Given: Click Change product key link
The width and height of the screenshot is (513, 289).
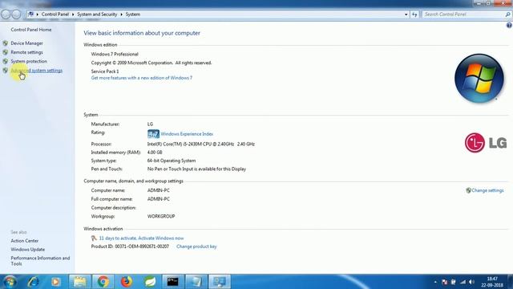Looking at the screenshot, I should [196, 246].
